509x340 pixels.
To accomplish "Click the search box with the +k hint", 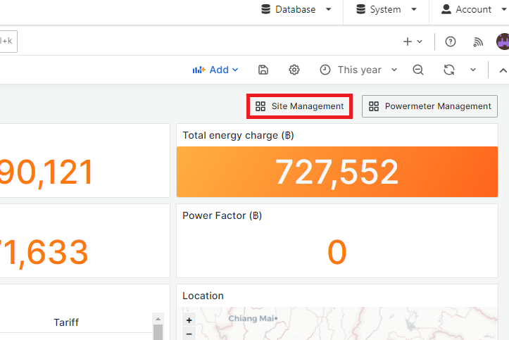I will (x=8, y=42).
